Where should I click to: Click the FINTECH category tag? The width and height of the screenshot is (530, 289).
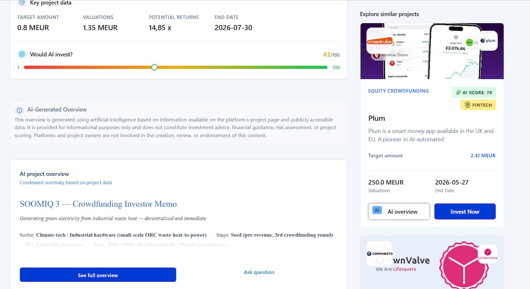(478, 105)
